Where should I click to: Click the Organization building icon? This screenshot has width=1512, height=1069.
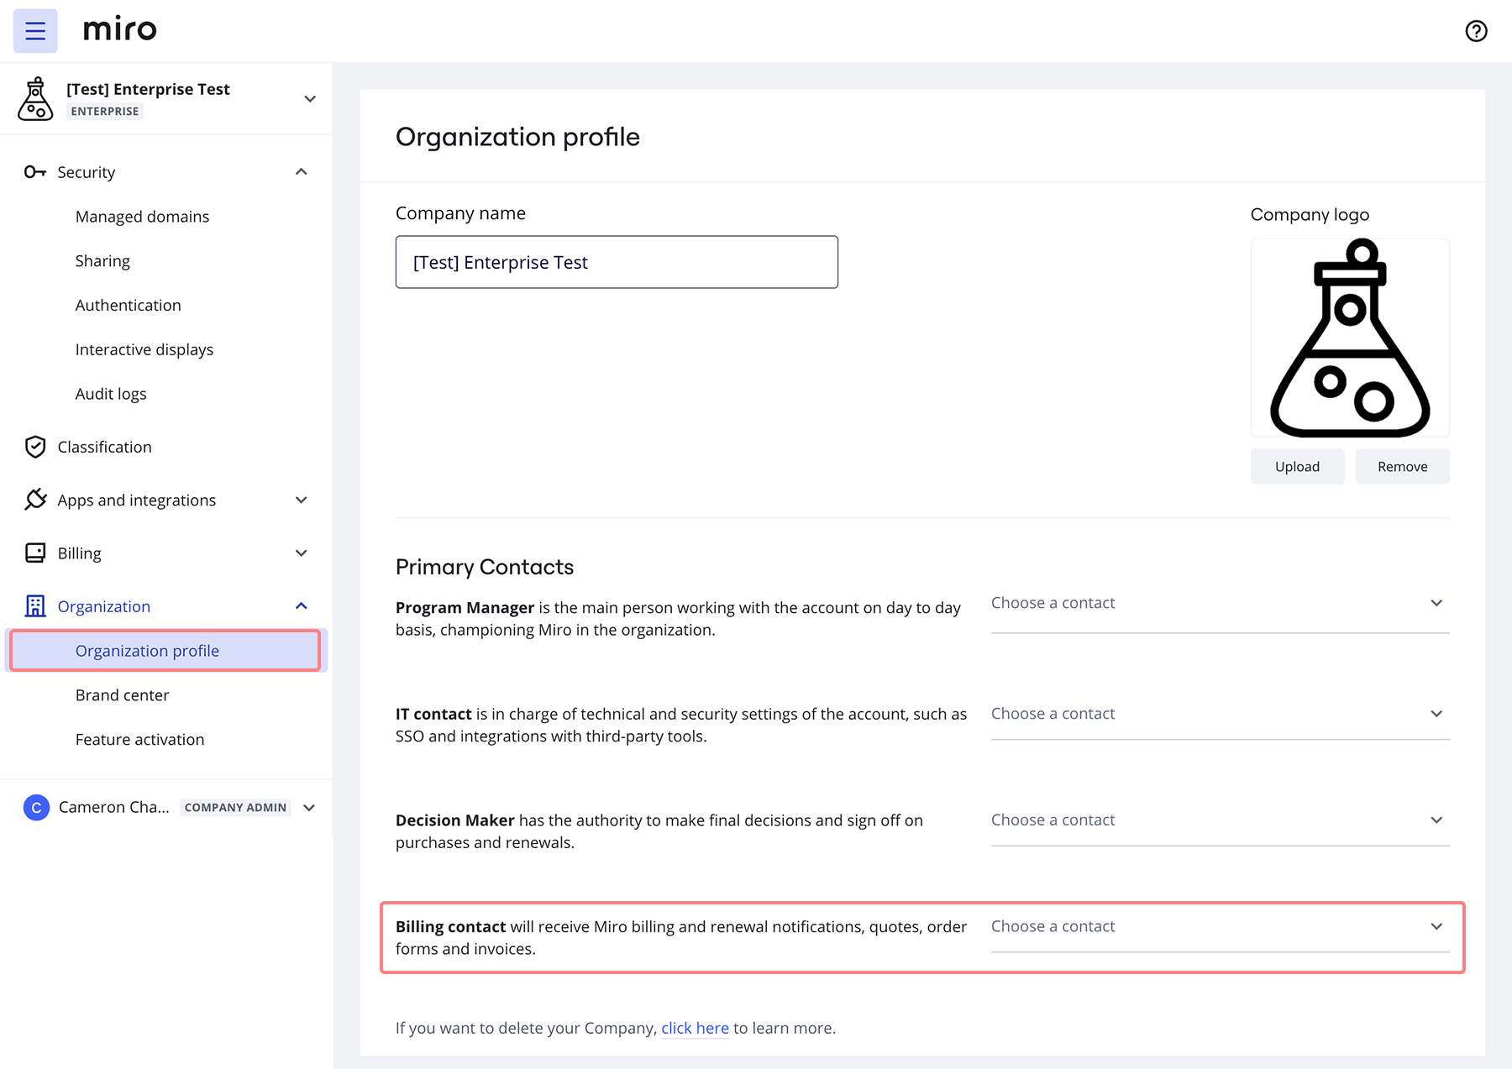pos(35,606)
